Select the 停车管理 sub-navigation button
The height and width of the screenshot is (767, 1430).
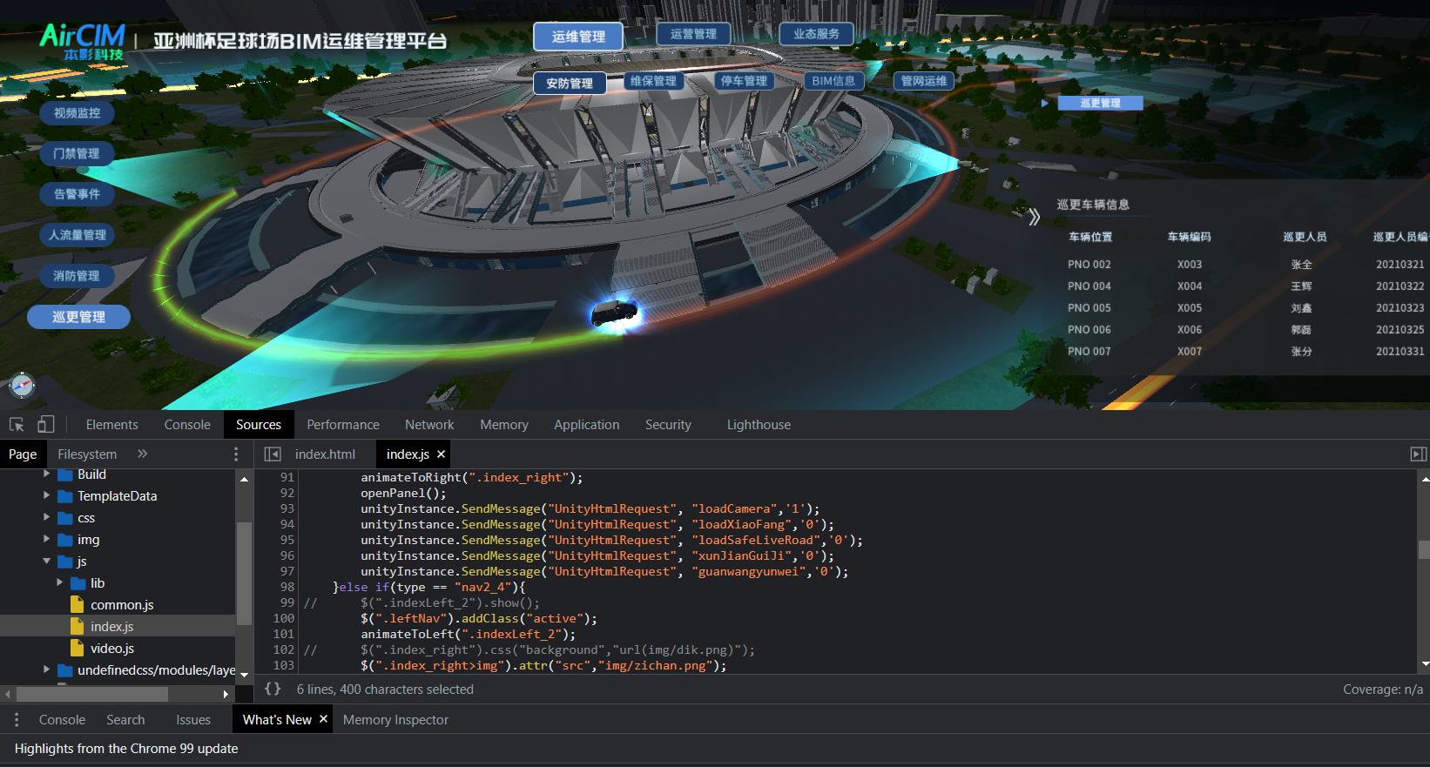[744, 81]
